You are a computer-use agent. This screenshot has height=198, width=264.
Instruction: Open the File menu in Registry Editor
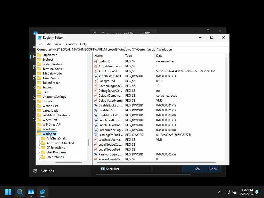(x=40, y=44)
